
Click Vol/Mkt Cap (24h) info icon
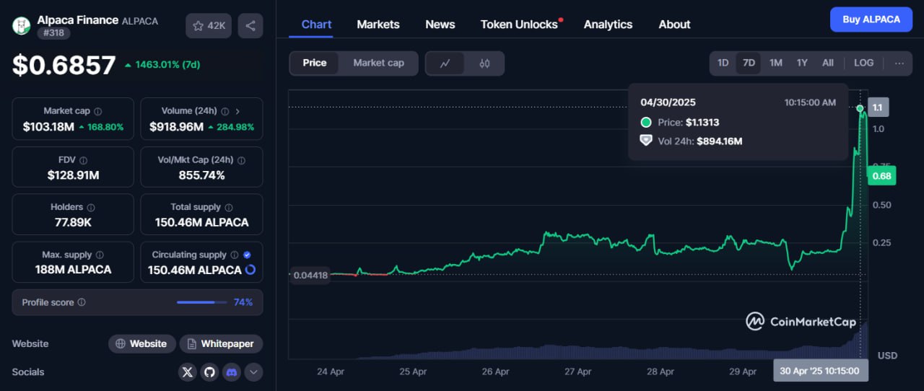coord(241,160)
